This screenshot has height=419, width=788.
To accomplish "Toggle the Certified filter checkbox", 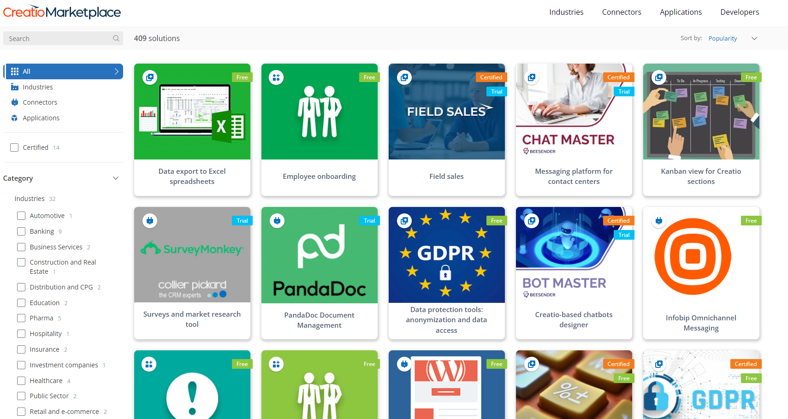I will click(x=14, y=148).
